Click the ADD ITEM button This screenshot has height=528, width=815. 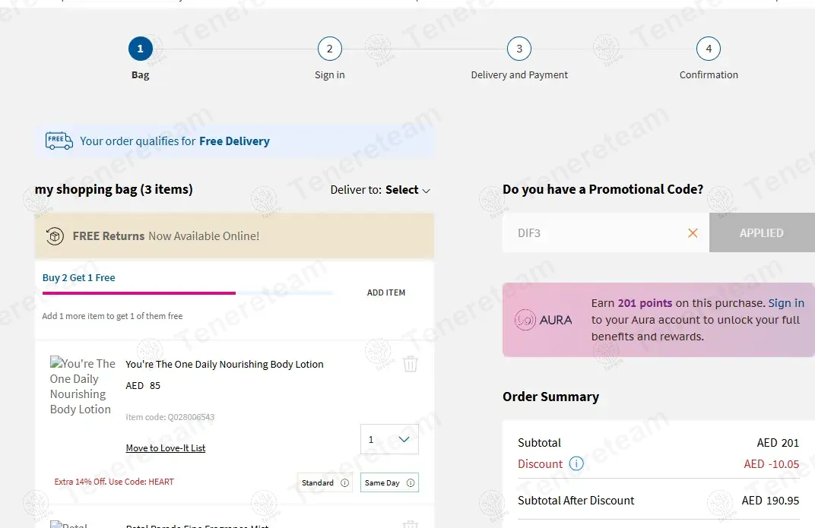(x=386, y=292)
